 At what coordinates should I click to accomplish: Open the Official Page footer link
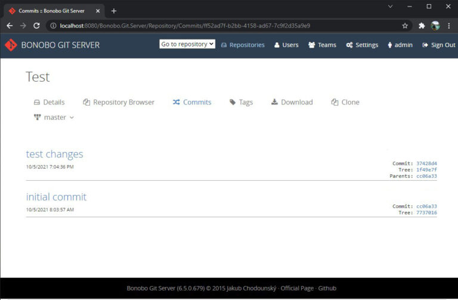(297, 288)
